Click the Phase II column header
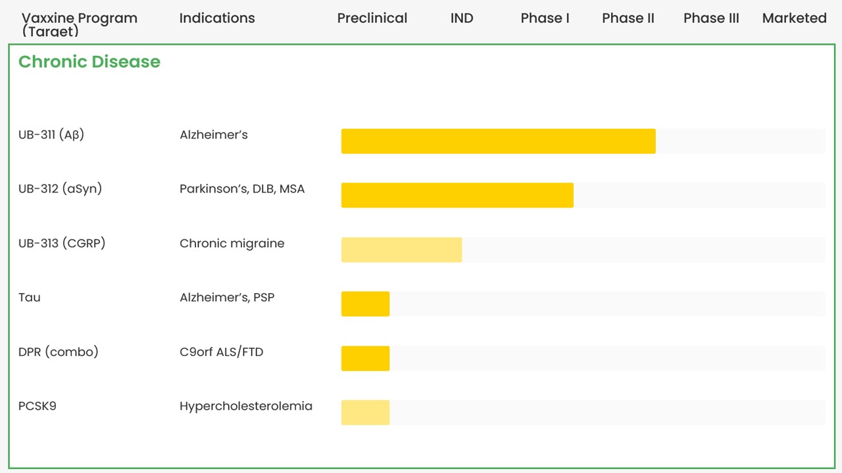Viewport: 842px width, 473px height. pos(628,18)
